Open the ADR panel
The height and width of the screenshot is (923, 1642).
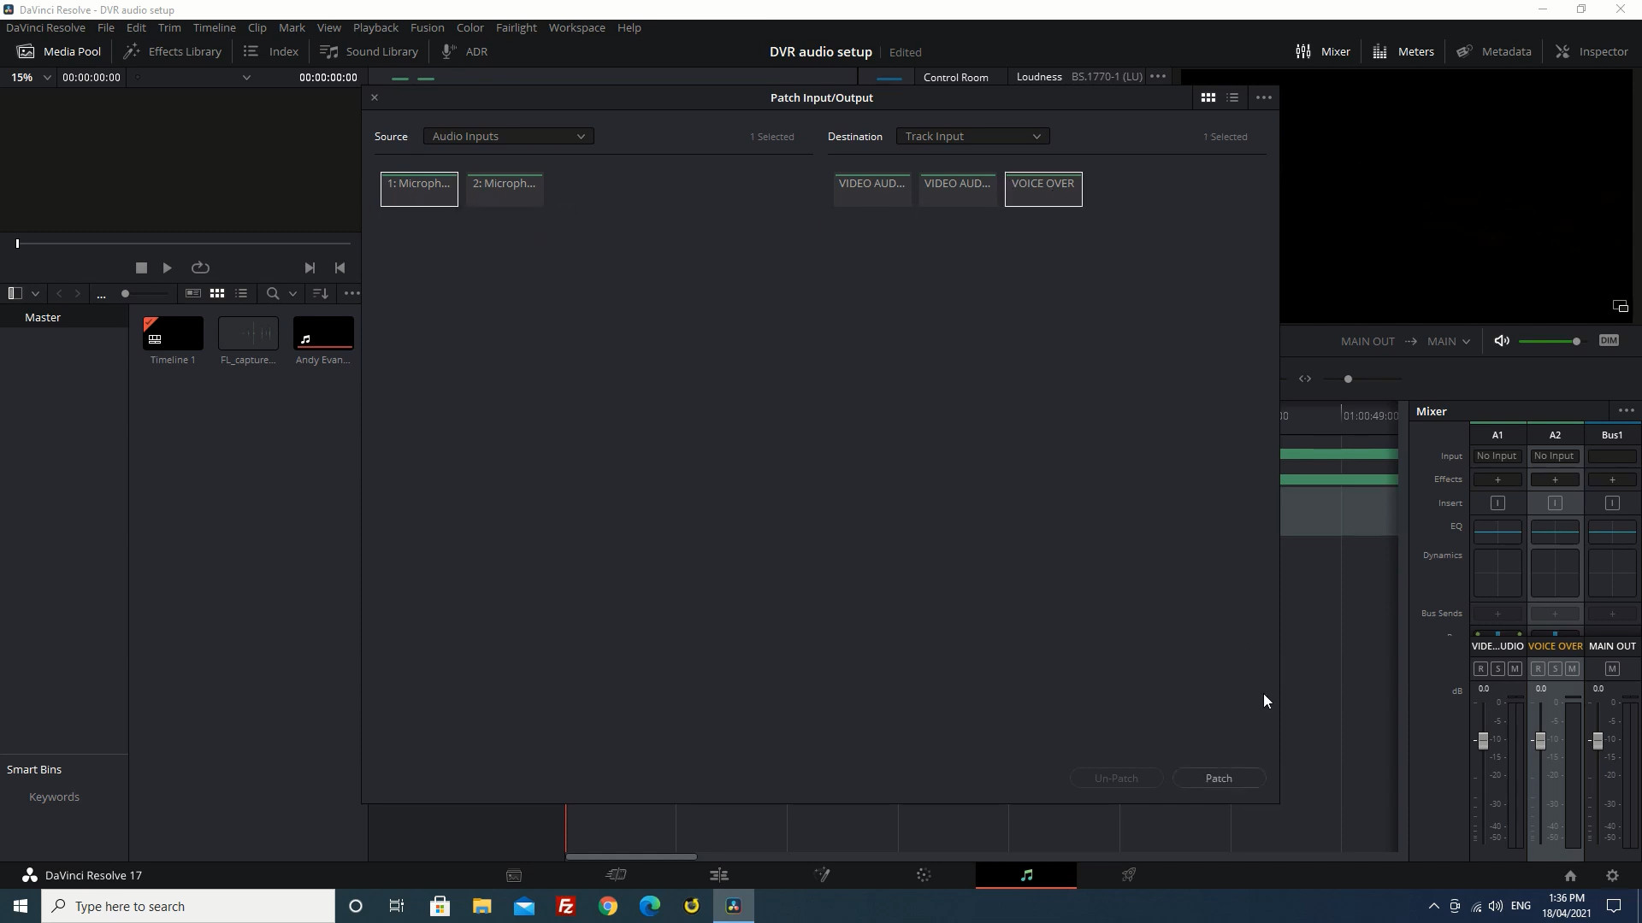(x=464, y=51)
